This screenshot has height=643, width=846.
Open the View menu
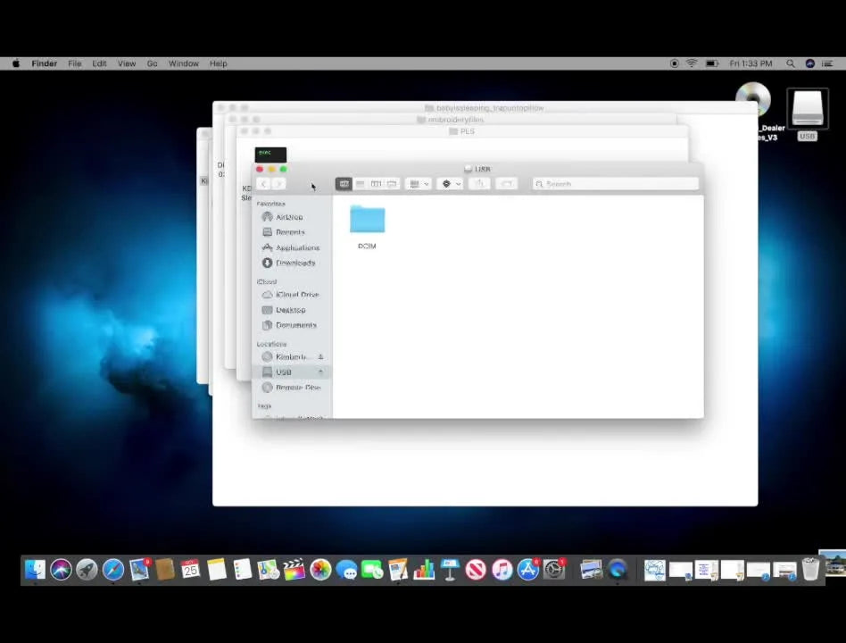pyautogui.click(x=127, y=63)
